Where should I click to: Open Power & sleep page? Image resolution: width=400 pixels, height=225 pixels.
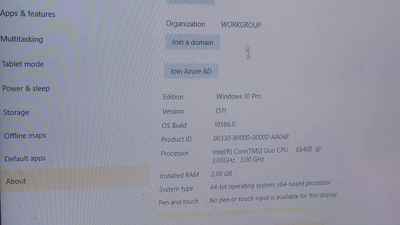[26, 89]
